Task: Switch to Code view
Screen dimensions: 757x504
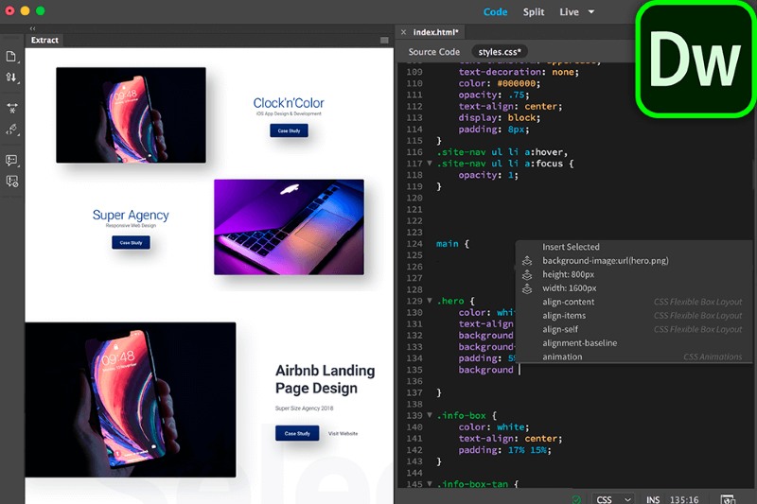Action: point(495,12)
